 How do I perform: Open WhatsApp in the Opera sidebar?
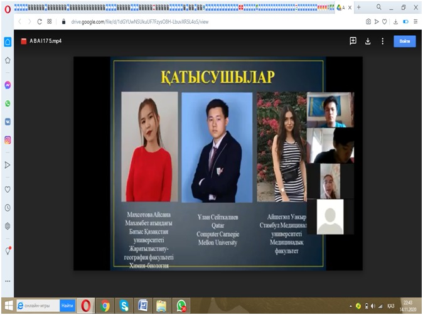(8, 103)
